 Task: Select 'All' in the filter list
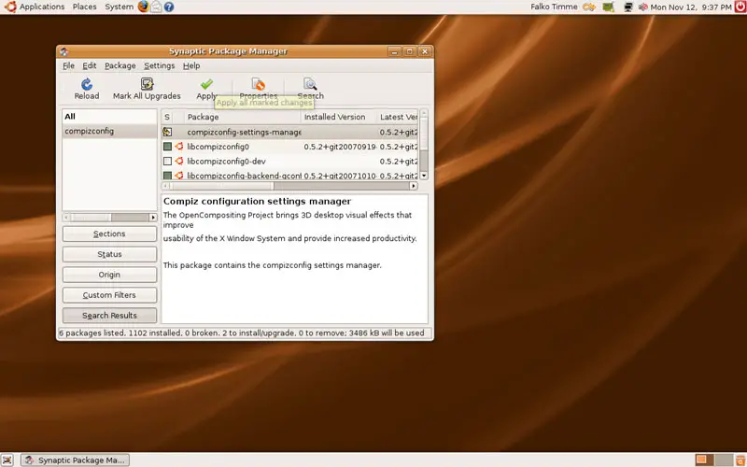109,117
